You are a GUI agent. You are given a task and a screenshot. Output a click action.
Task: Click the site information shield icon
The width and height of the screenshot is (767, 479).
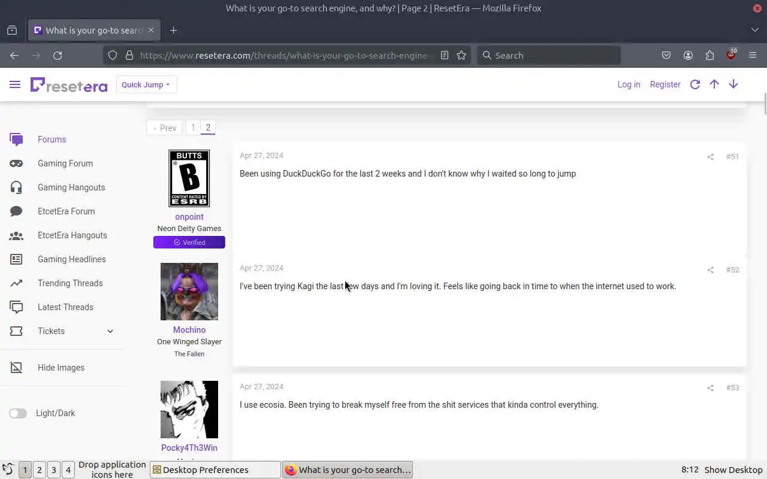112,55
